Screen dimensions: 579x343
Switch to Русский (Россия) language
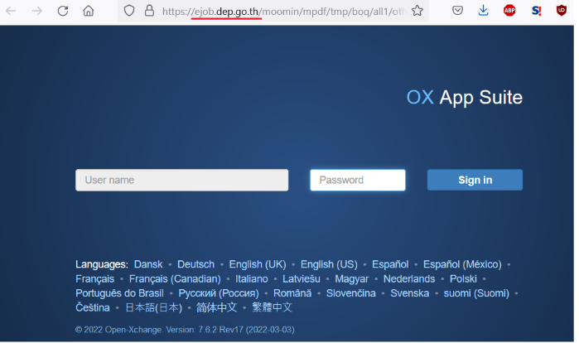[219, 293]
